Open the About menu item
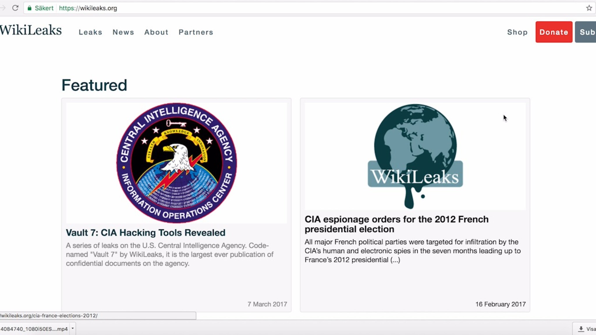 click(156, 32)
